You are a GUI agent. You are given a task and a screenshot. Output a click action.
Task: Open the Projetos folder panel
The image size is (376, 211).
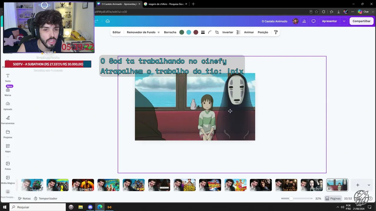click(x=8, y=134)
